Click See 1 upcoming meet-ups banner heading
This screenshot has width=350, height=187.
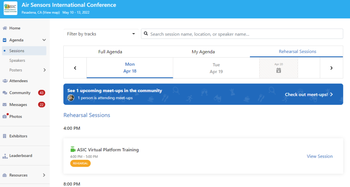[x=115, y=91]
